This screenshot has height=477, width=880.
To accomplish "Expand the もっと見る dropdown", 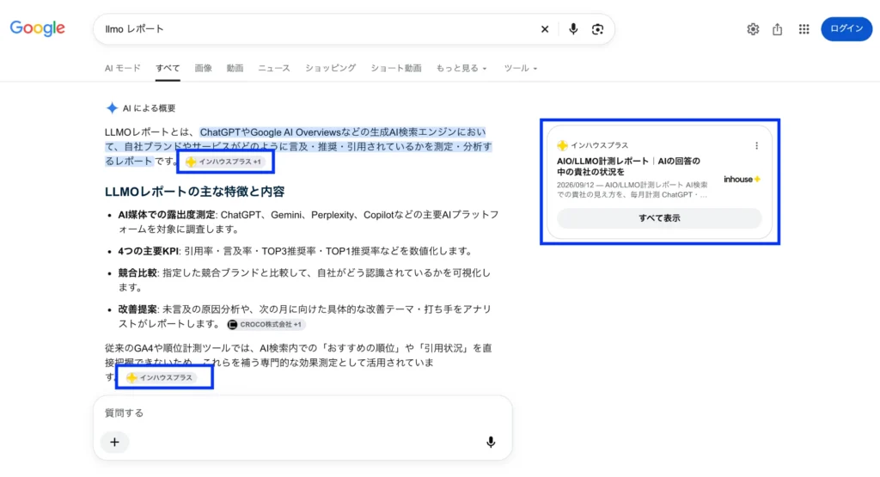I will (x=461, y=68).
